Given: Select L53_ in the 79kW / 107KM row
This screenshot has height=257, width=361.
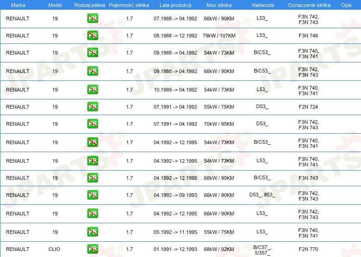Looking at the screenshot, I should [x=262, y=35].
